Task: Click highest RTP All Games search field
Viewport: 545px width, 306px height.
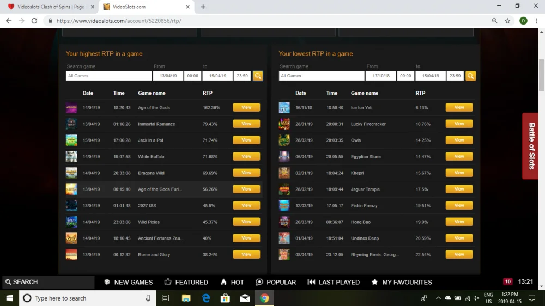Action: 108,76
